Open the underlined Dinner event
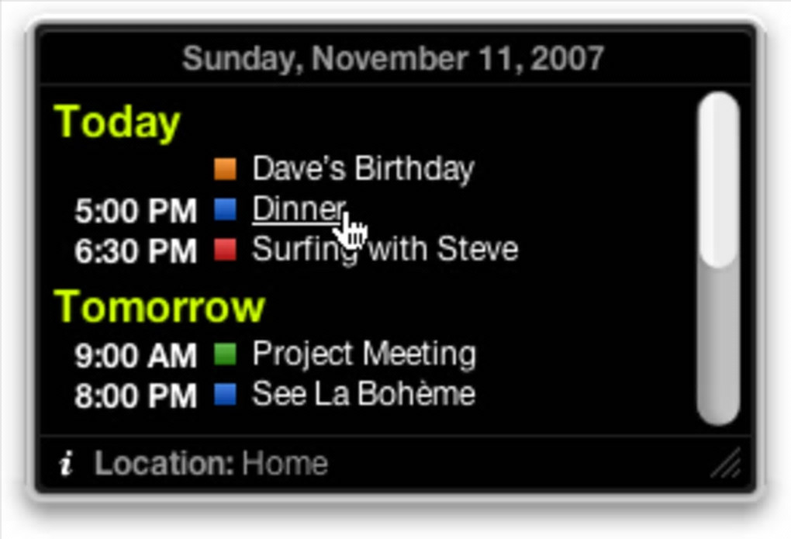The height and width of the screenshot is (539, 791). point(298,209)
